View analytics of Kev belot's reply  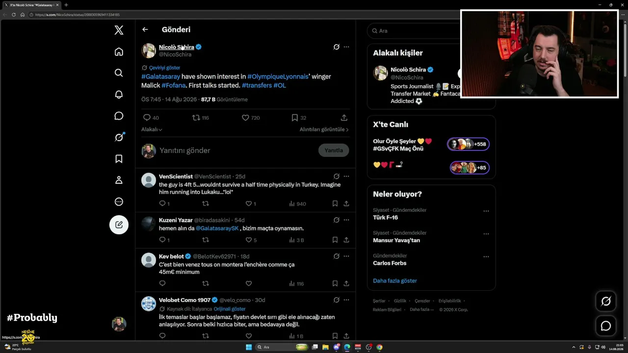(296, 283)
